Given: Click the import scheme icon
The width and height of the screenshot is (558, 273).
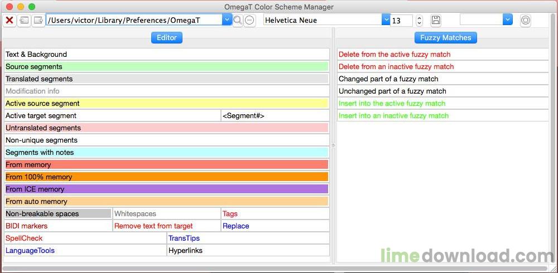Looking at the screenshot, I should pos(24,20).
